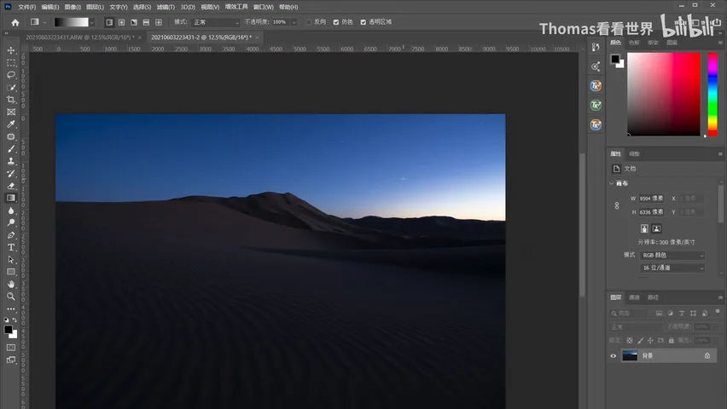Select the Eyedropper tool
The width and height of the screenshot is (727, 409).
coord(11,124)
